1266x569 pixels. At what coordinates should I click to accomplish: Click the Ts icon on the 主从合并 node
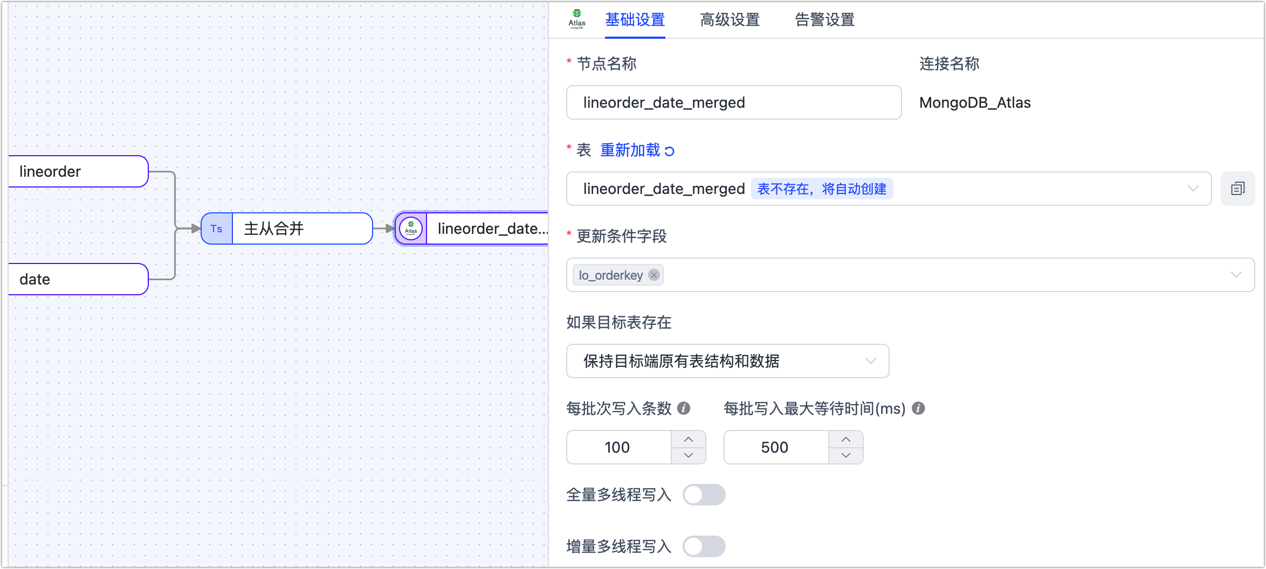[x=216, y=228]
